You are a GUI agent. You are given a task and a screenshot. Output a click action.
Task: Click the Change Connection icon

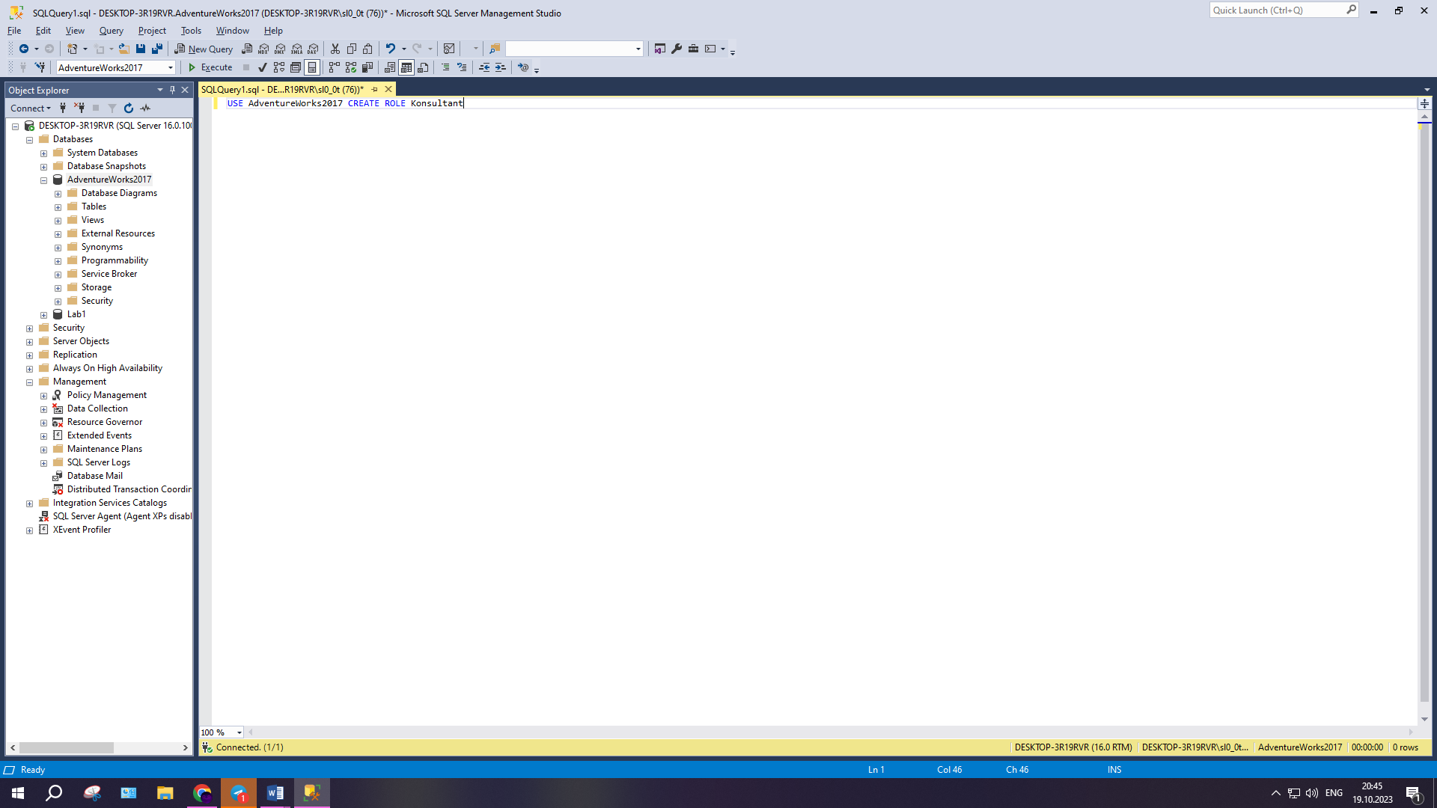(40, 67)
